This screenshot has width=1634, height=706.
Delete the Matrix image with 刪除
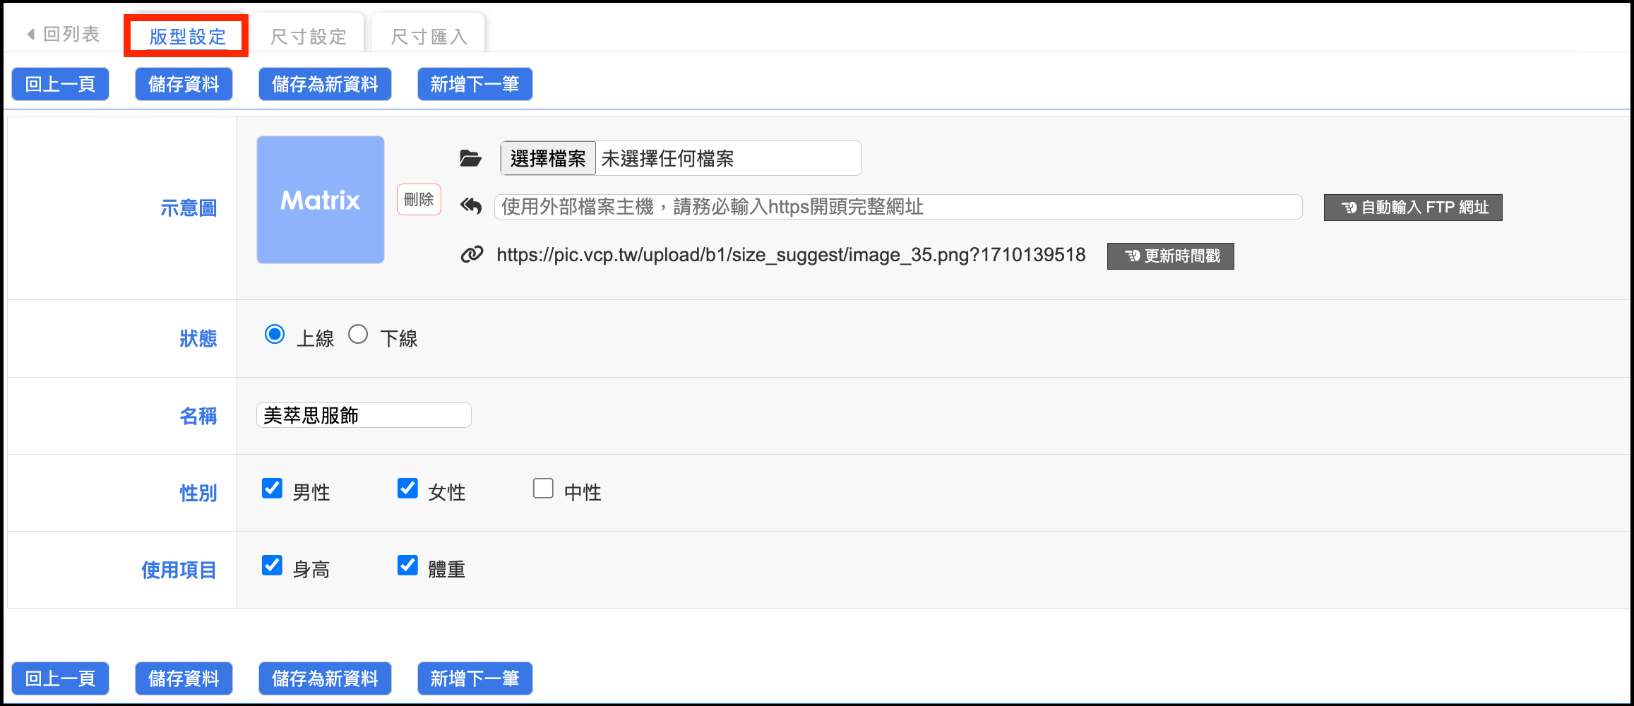419,200
